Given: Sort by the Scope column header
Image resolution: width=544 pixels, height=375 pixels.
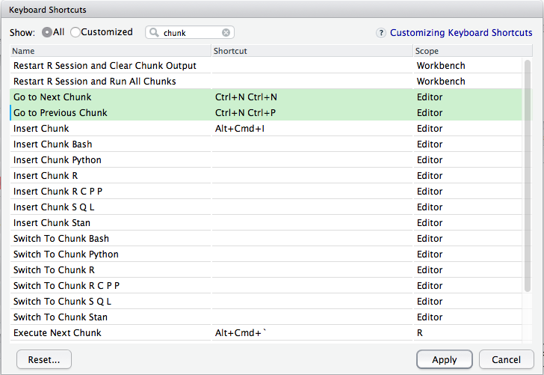Looking at the screenshot, I should click(x=469, y=51).
